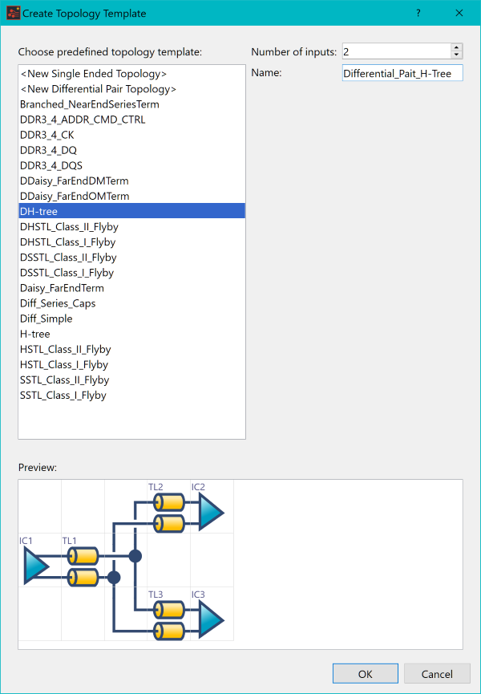Pick the DDR3_4_DQS template
481x694 pixels.
pyautogui.click(x=131, y=165)
